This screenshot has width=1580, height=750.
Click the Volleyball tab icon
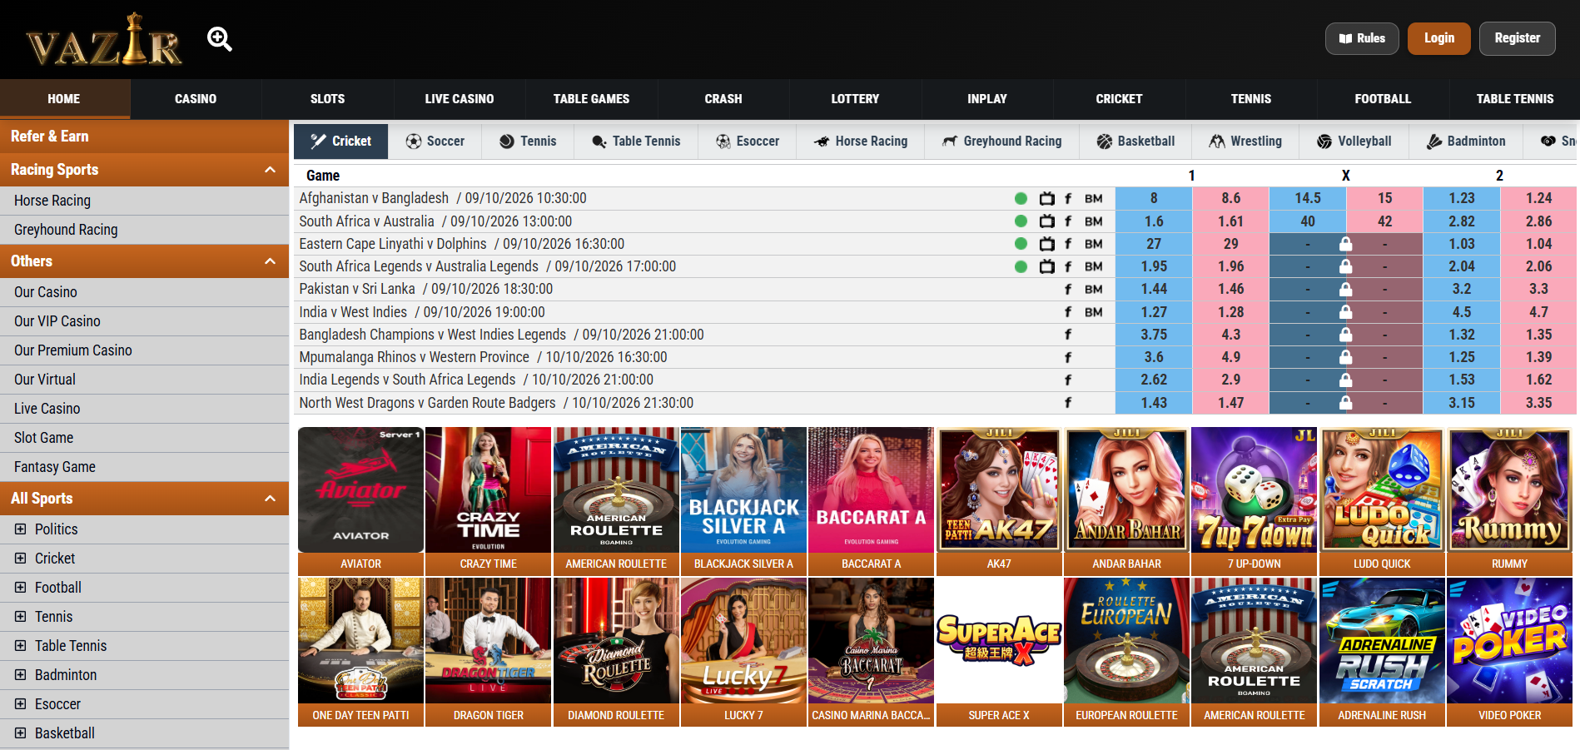click(x=1324, y=142)
